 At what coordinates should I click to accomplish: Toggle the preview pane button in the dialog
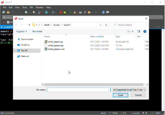coord(138,32)
